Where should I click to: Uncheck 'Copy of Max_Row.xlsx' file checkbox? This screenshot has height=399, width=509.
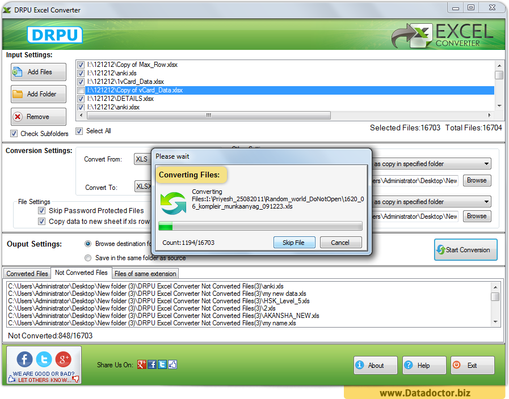(x=81, y=65)
